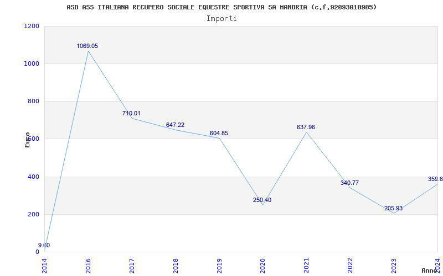Image resolution: width=443 pixels, height=276 pixels.
Task: Click the 205.93 value label
Action: pyautogui.click(x=393, y=209)
